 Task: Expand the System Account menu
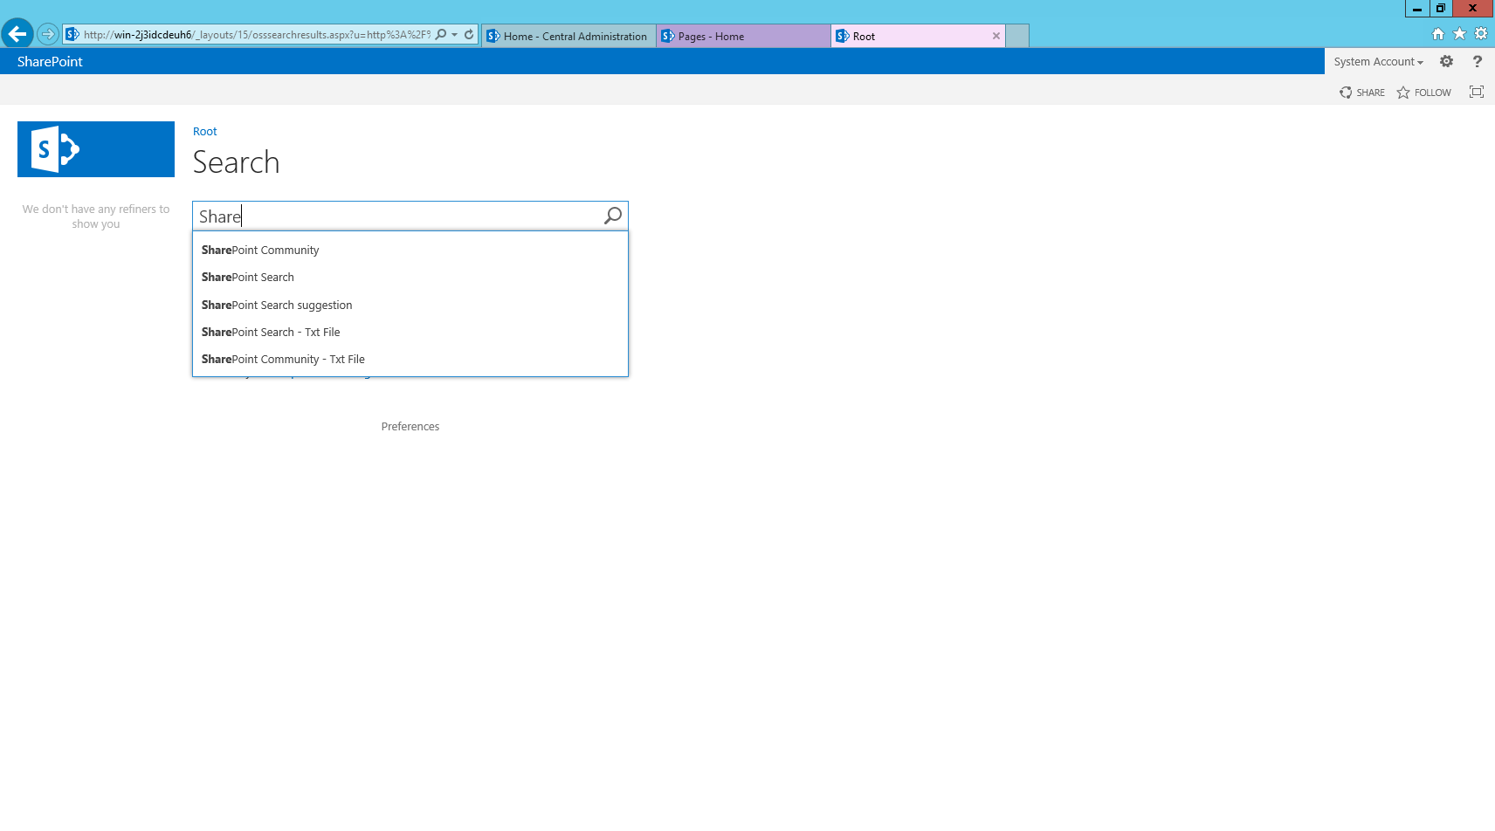1378,62
